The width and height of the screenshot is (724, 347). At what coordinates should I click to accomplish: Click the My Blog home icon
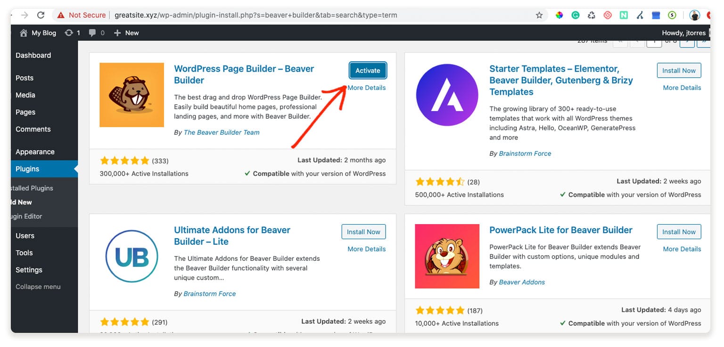click(x=23, y=33)
